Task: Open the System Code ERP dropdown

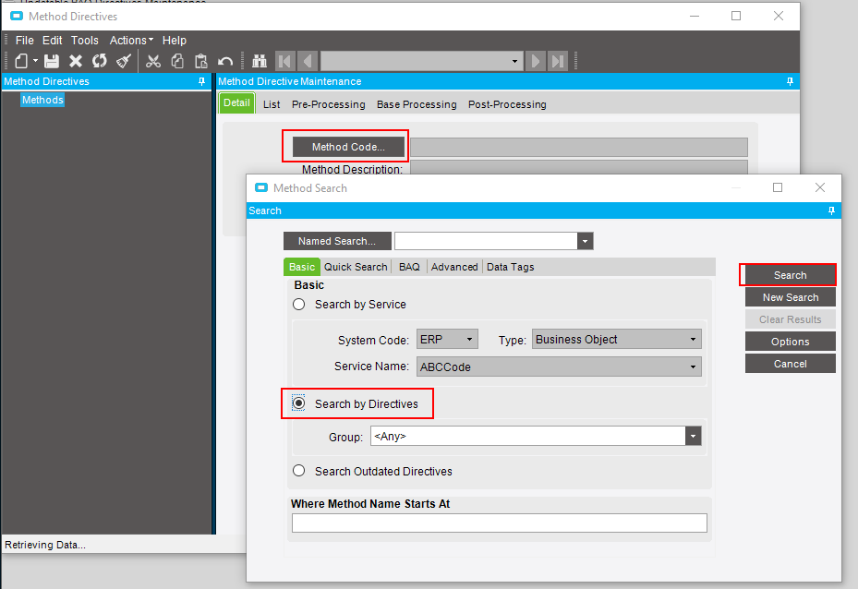Action: (469, 339)
